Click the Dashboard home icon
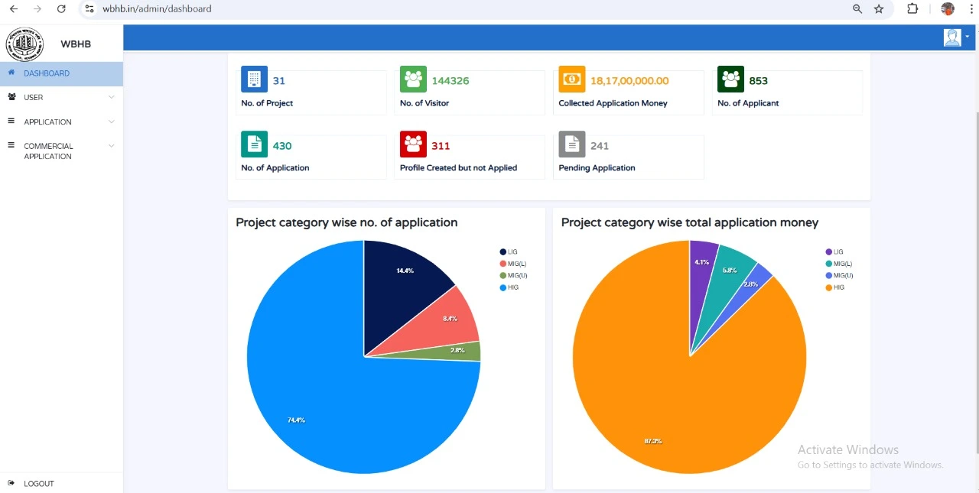 point(11,73)
